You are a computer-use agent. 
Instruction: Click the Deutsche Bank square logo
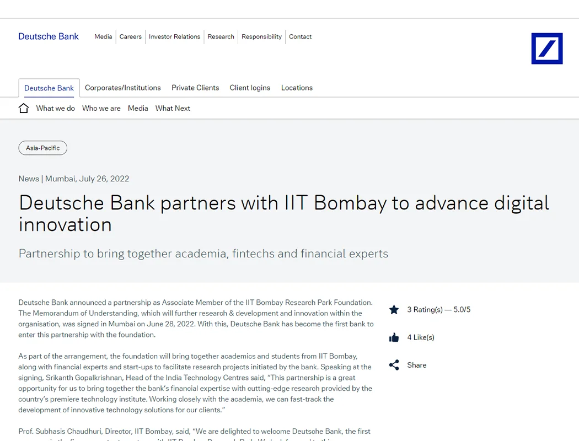[547, 49]
